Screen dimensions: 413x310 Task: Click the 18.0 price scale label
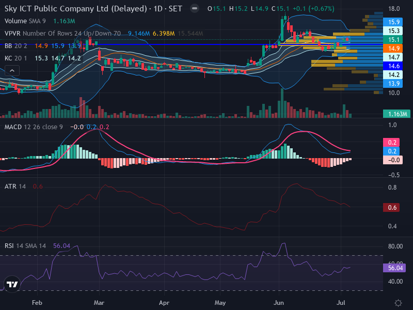[394, 9]
